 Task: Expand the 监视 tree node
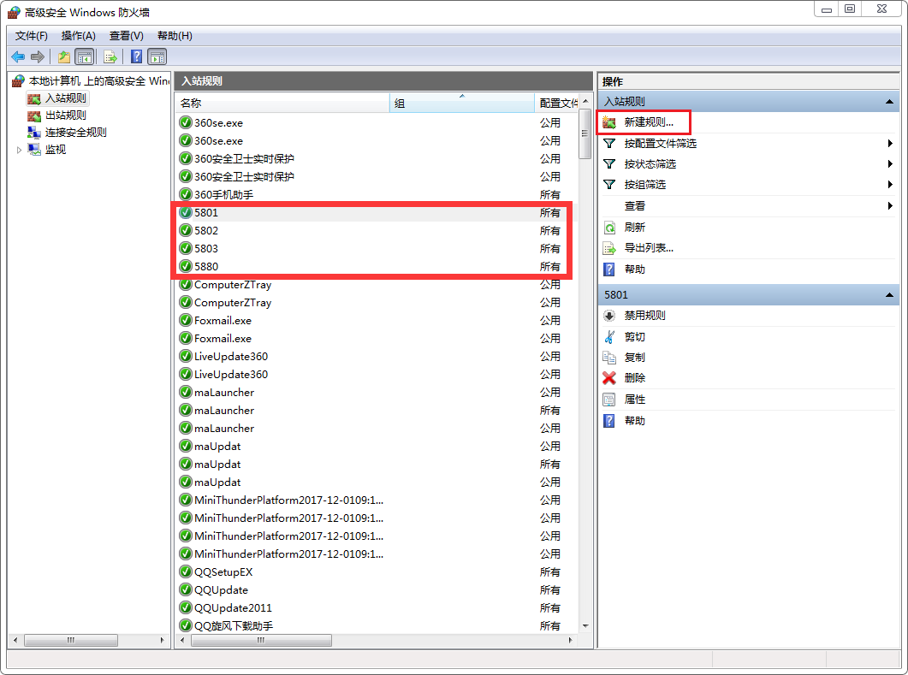pos(19,150)
